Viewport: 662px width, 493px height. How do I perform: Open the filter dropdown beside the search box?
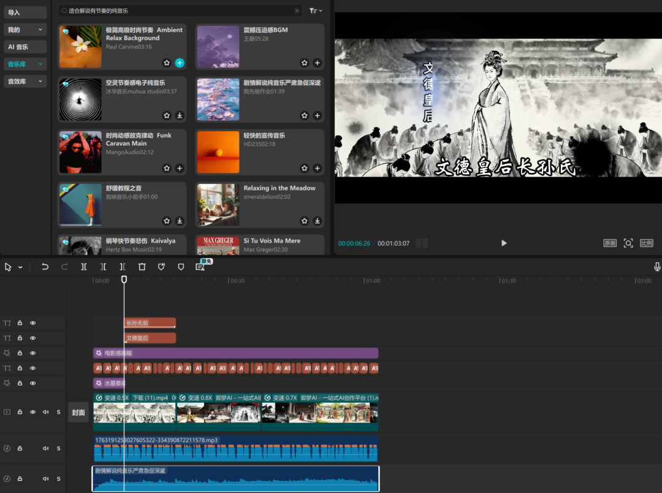(x=316, y=10)
